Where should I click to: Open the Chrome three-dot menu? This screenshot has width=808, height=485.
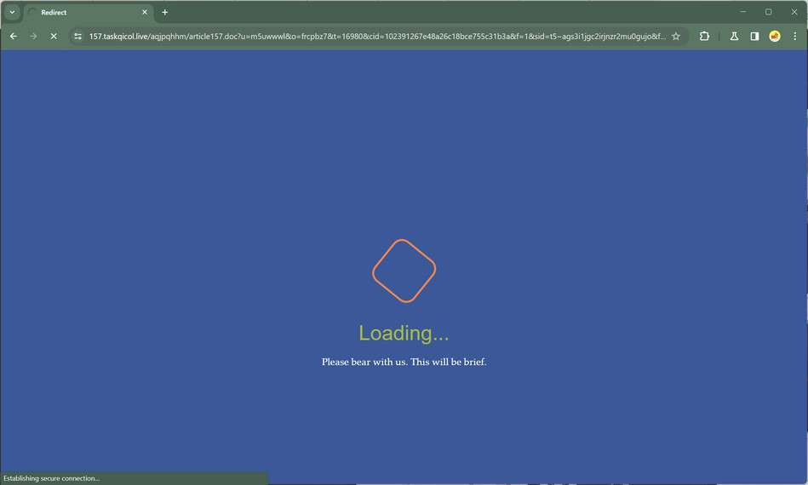pos(794,36)
